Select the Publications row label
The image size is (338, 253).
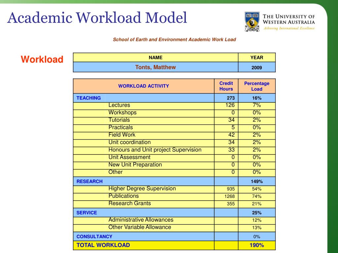(x=123, y=196)
